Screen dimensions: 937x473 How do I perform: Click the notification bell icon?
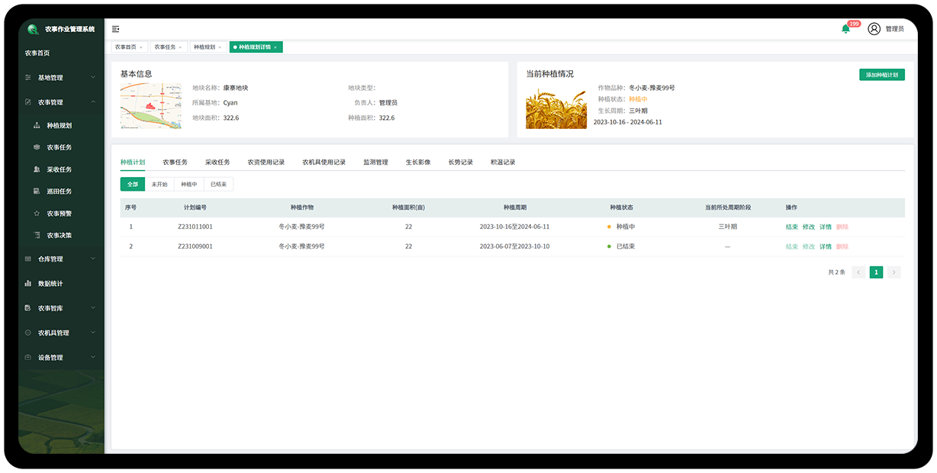click(845, 29)
